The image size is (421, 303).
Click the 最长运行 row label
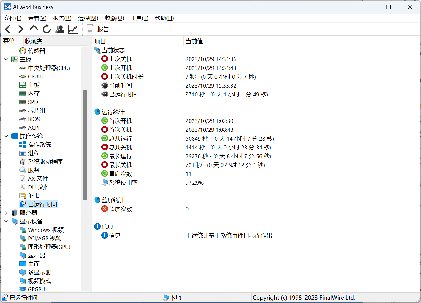click(x=120, y=156)
